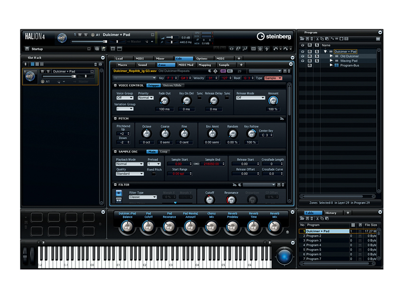403x302 pixels.
Task: Select single filter mode blue icon
Action: click(x=119, y=193)
